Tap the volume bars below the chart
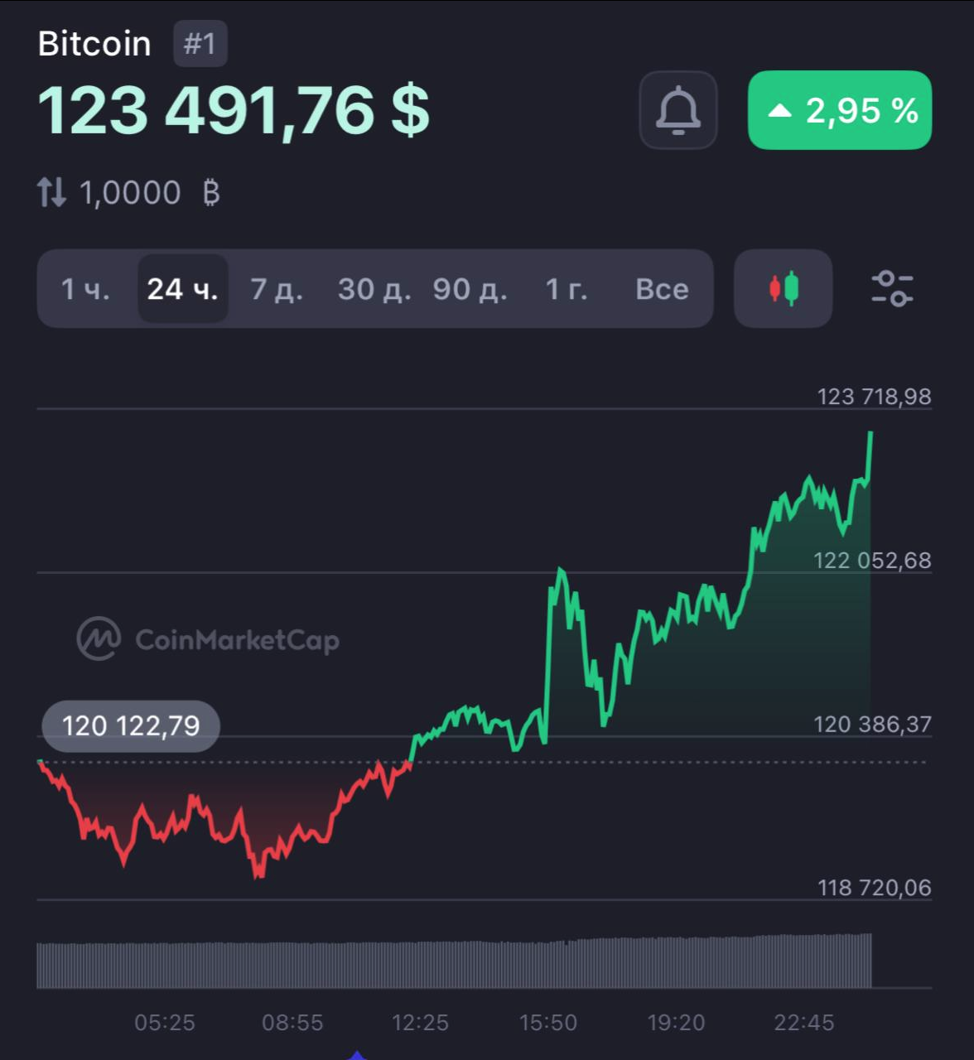The image size is (974, 1060). tap(454, 963)
